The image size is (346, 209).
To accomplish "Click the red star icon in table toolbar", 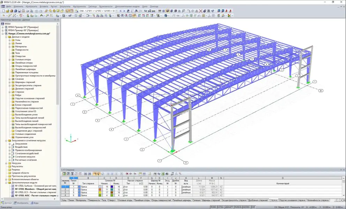I will [127, 174].
